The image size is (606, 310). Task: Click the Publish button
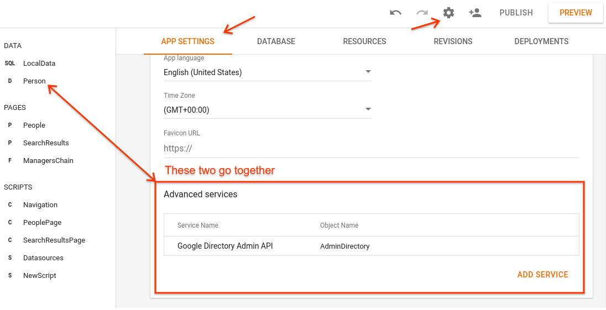tap(516, 13)
